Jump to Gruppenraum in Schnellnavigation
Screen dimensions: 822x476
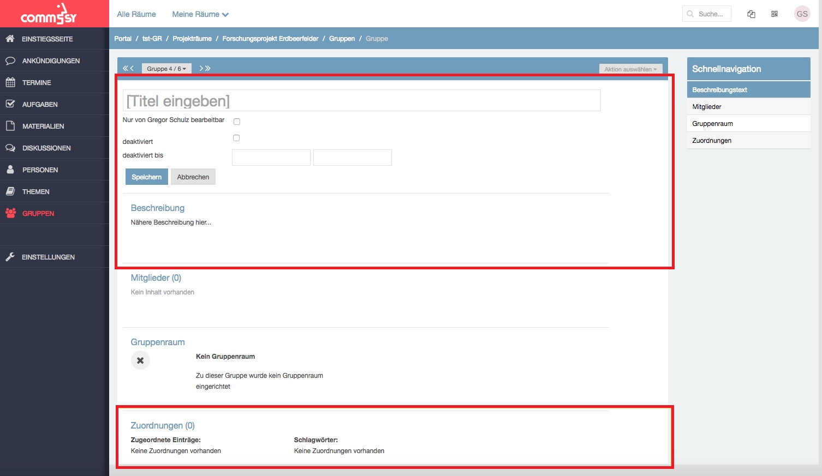(x=748, y=123)
